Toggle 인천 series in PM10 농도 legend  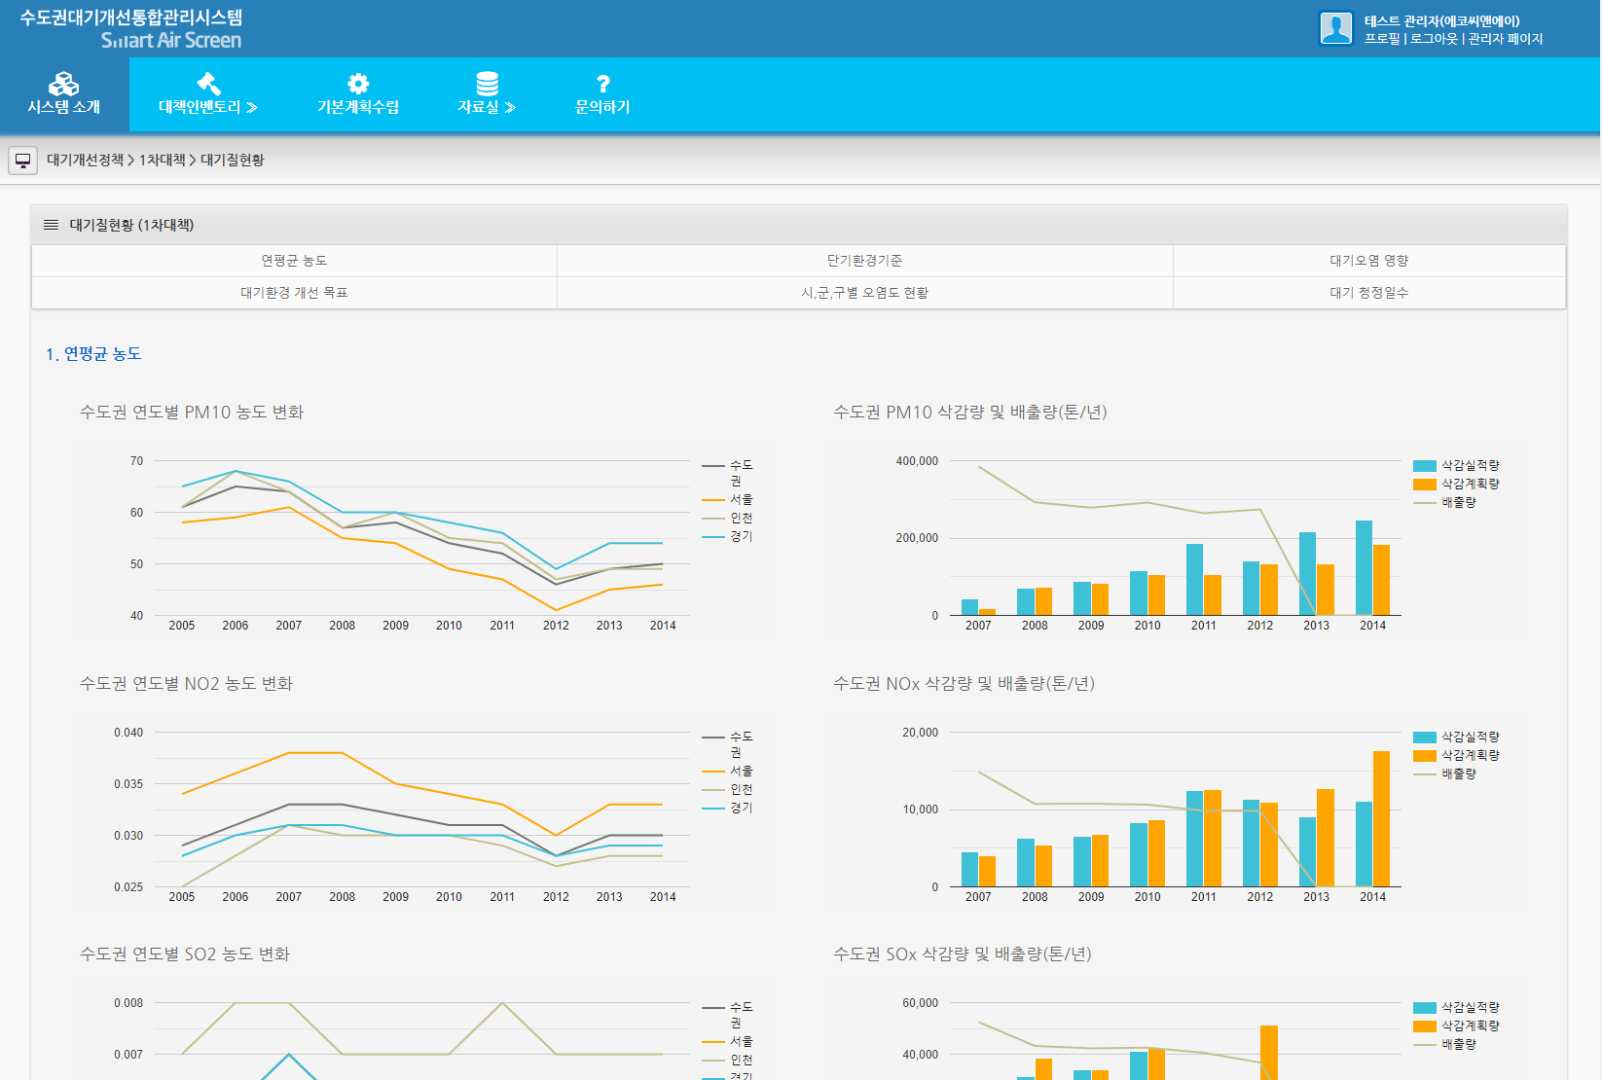[728, 518]
